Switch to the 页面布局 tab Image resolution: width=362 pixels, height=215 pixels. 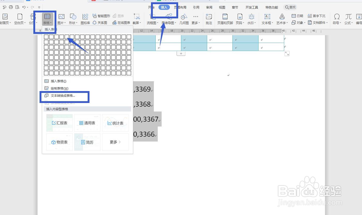pos(180,7)
